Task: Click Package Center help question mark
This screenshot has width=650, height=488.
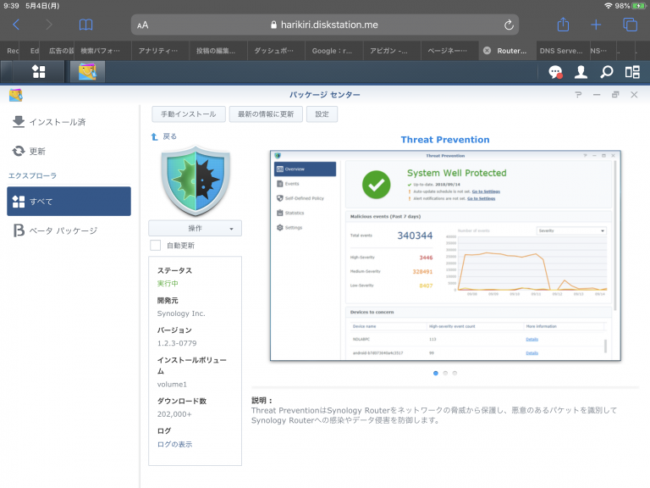Action: [x=578, y=95]
